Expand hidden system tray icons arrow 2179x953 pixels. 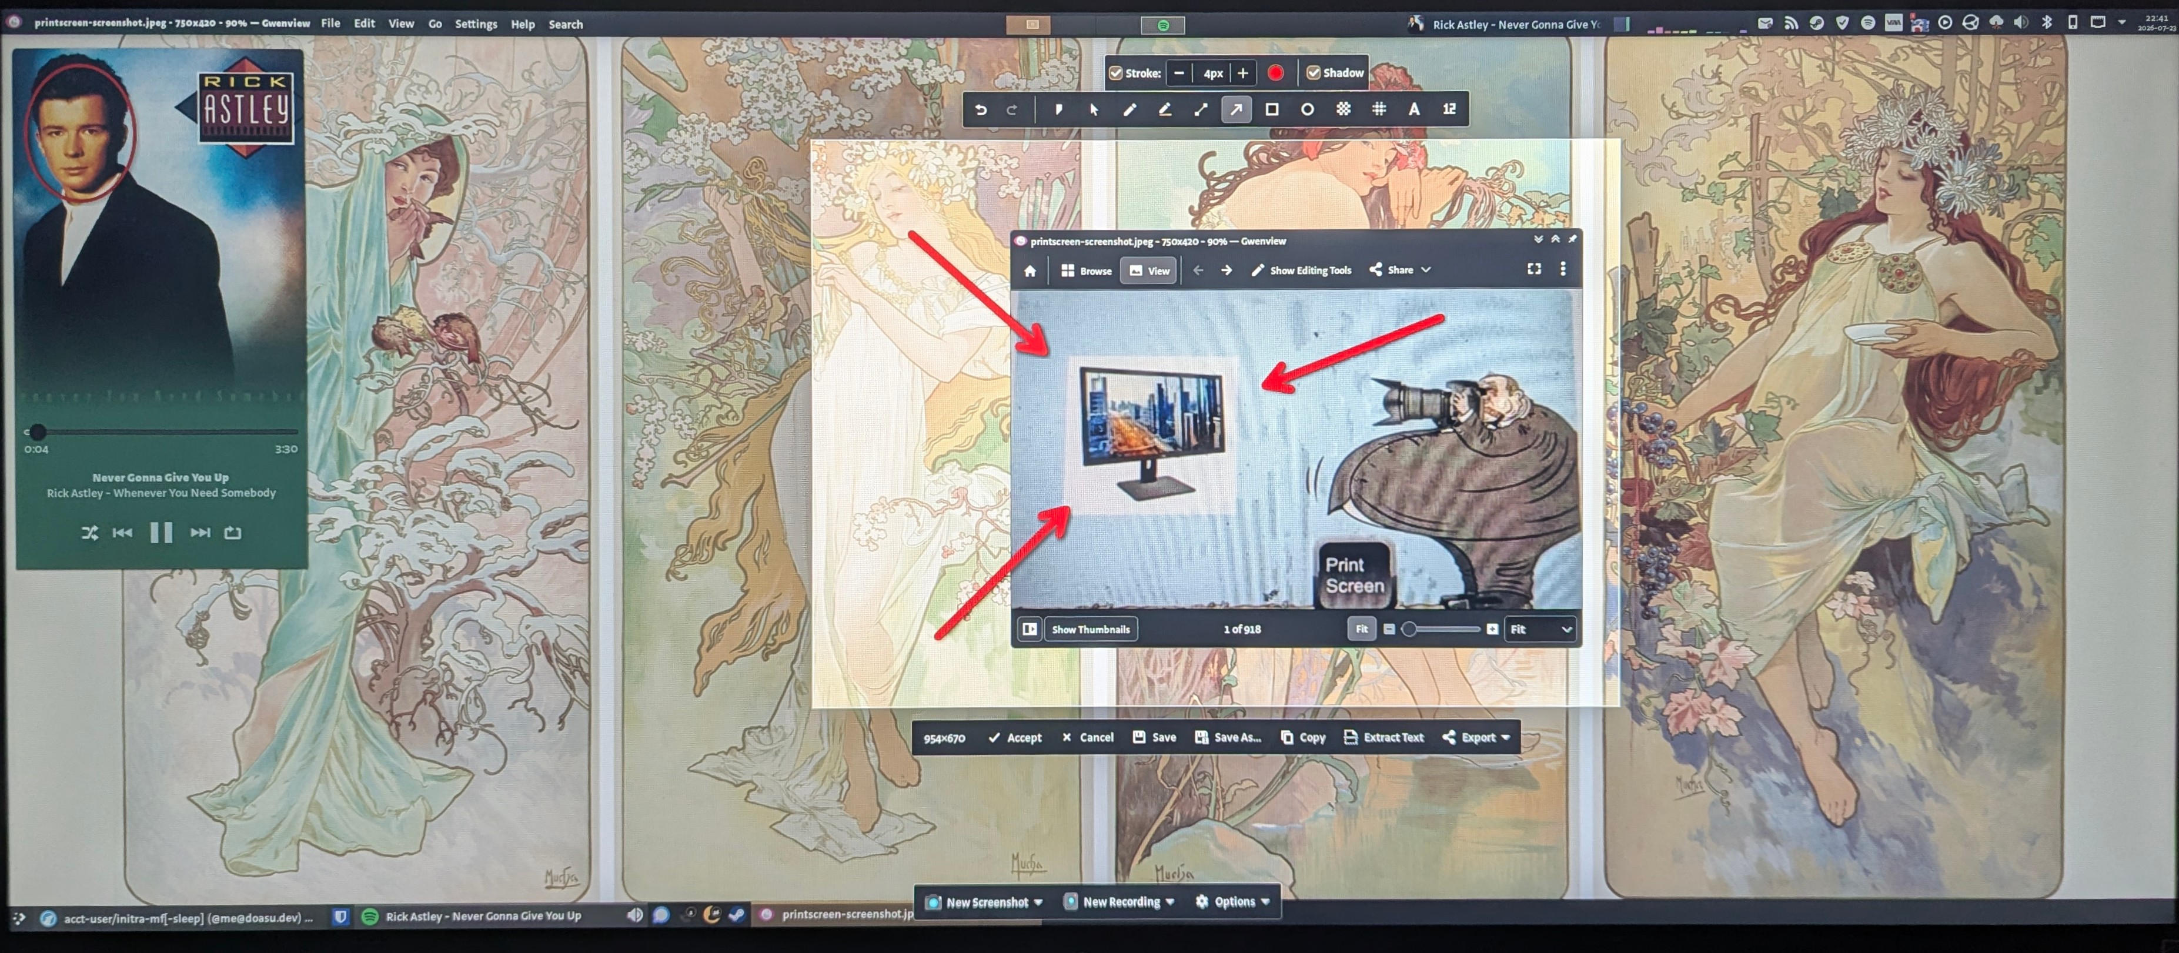(x=2121, y=23)
